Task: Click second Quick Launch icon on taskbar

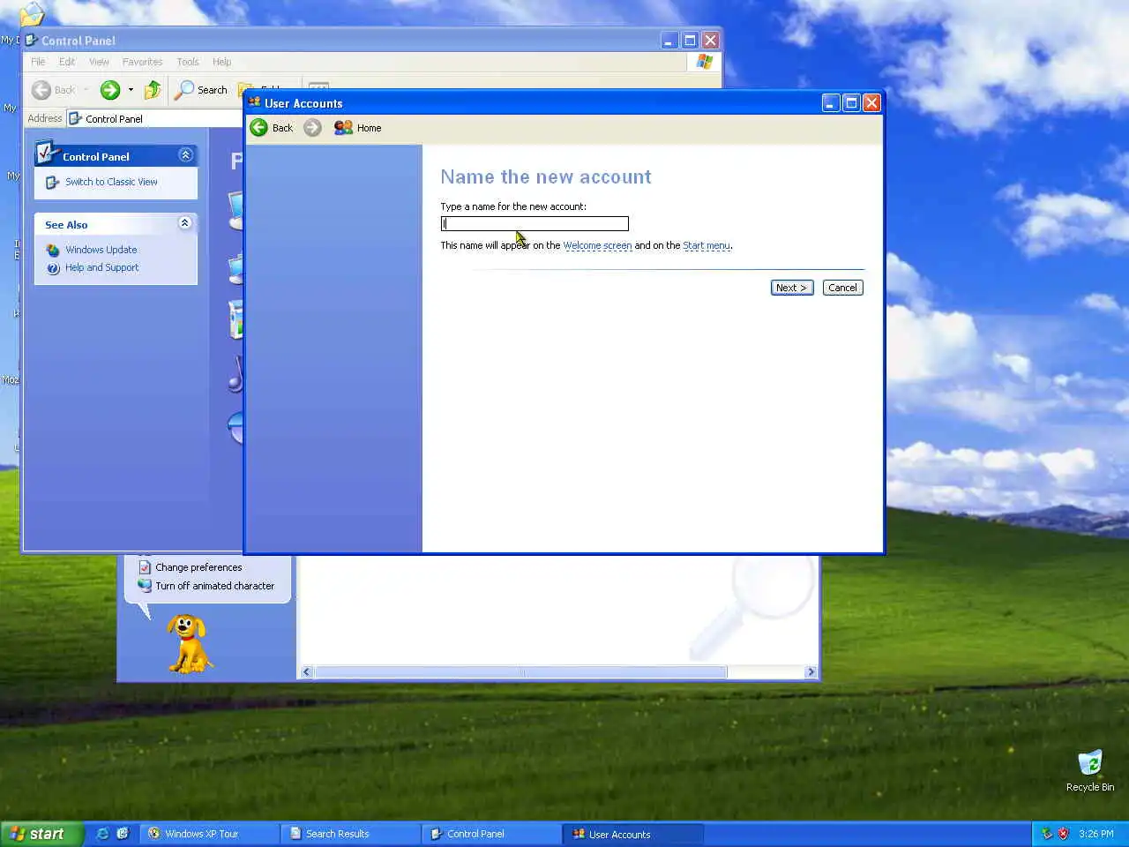Action: (x=123, y=834)
